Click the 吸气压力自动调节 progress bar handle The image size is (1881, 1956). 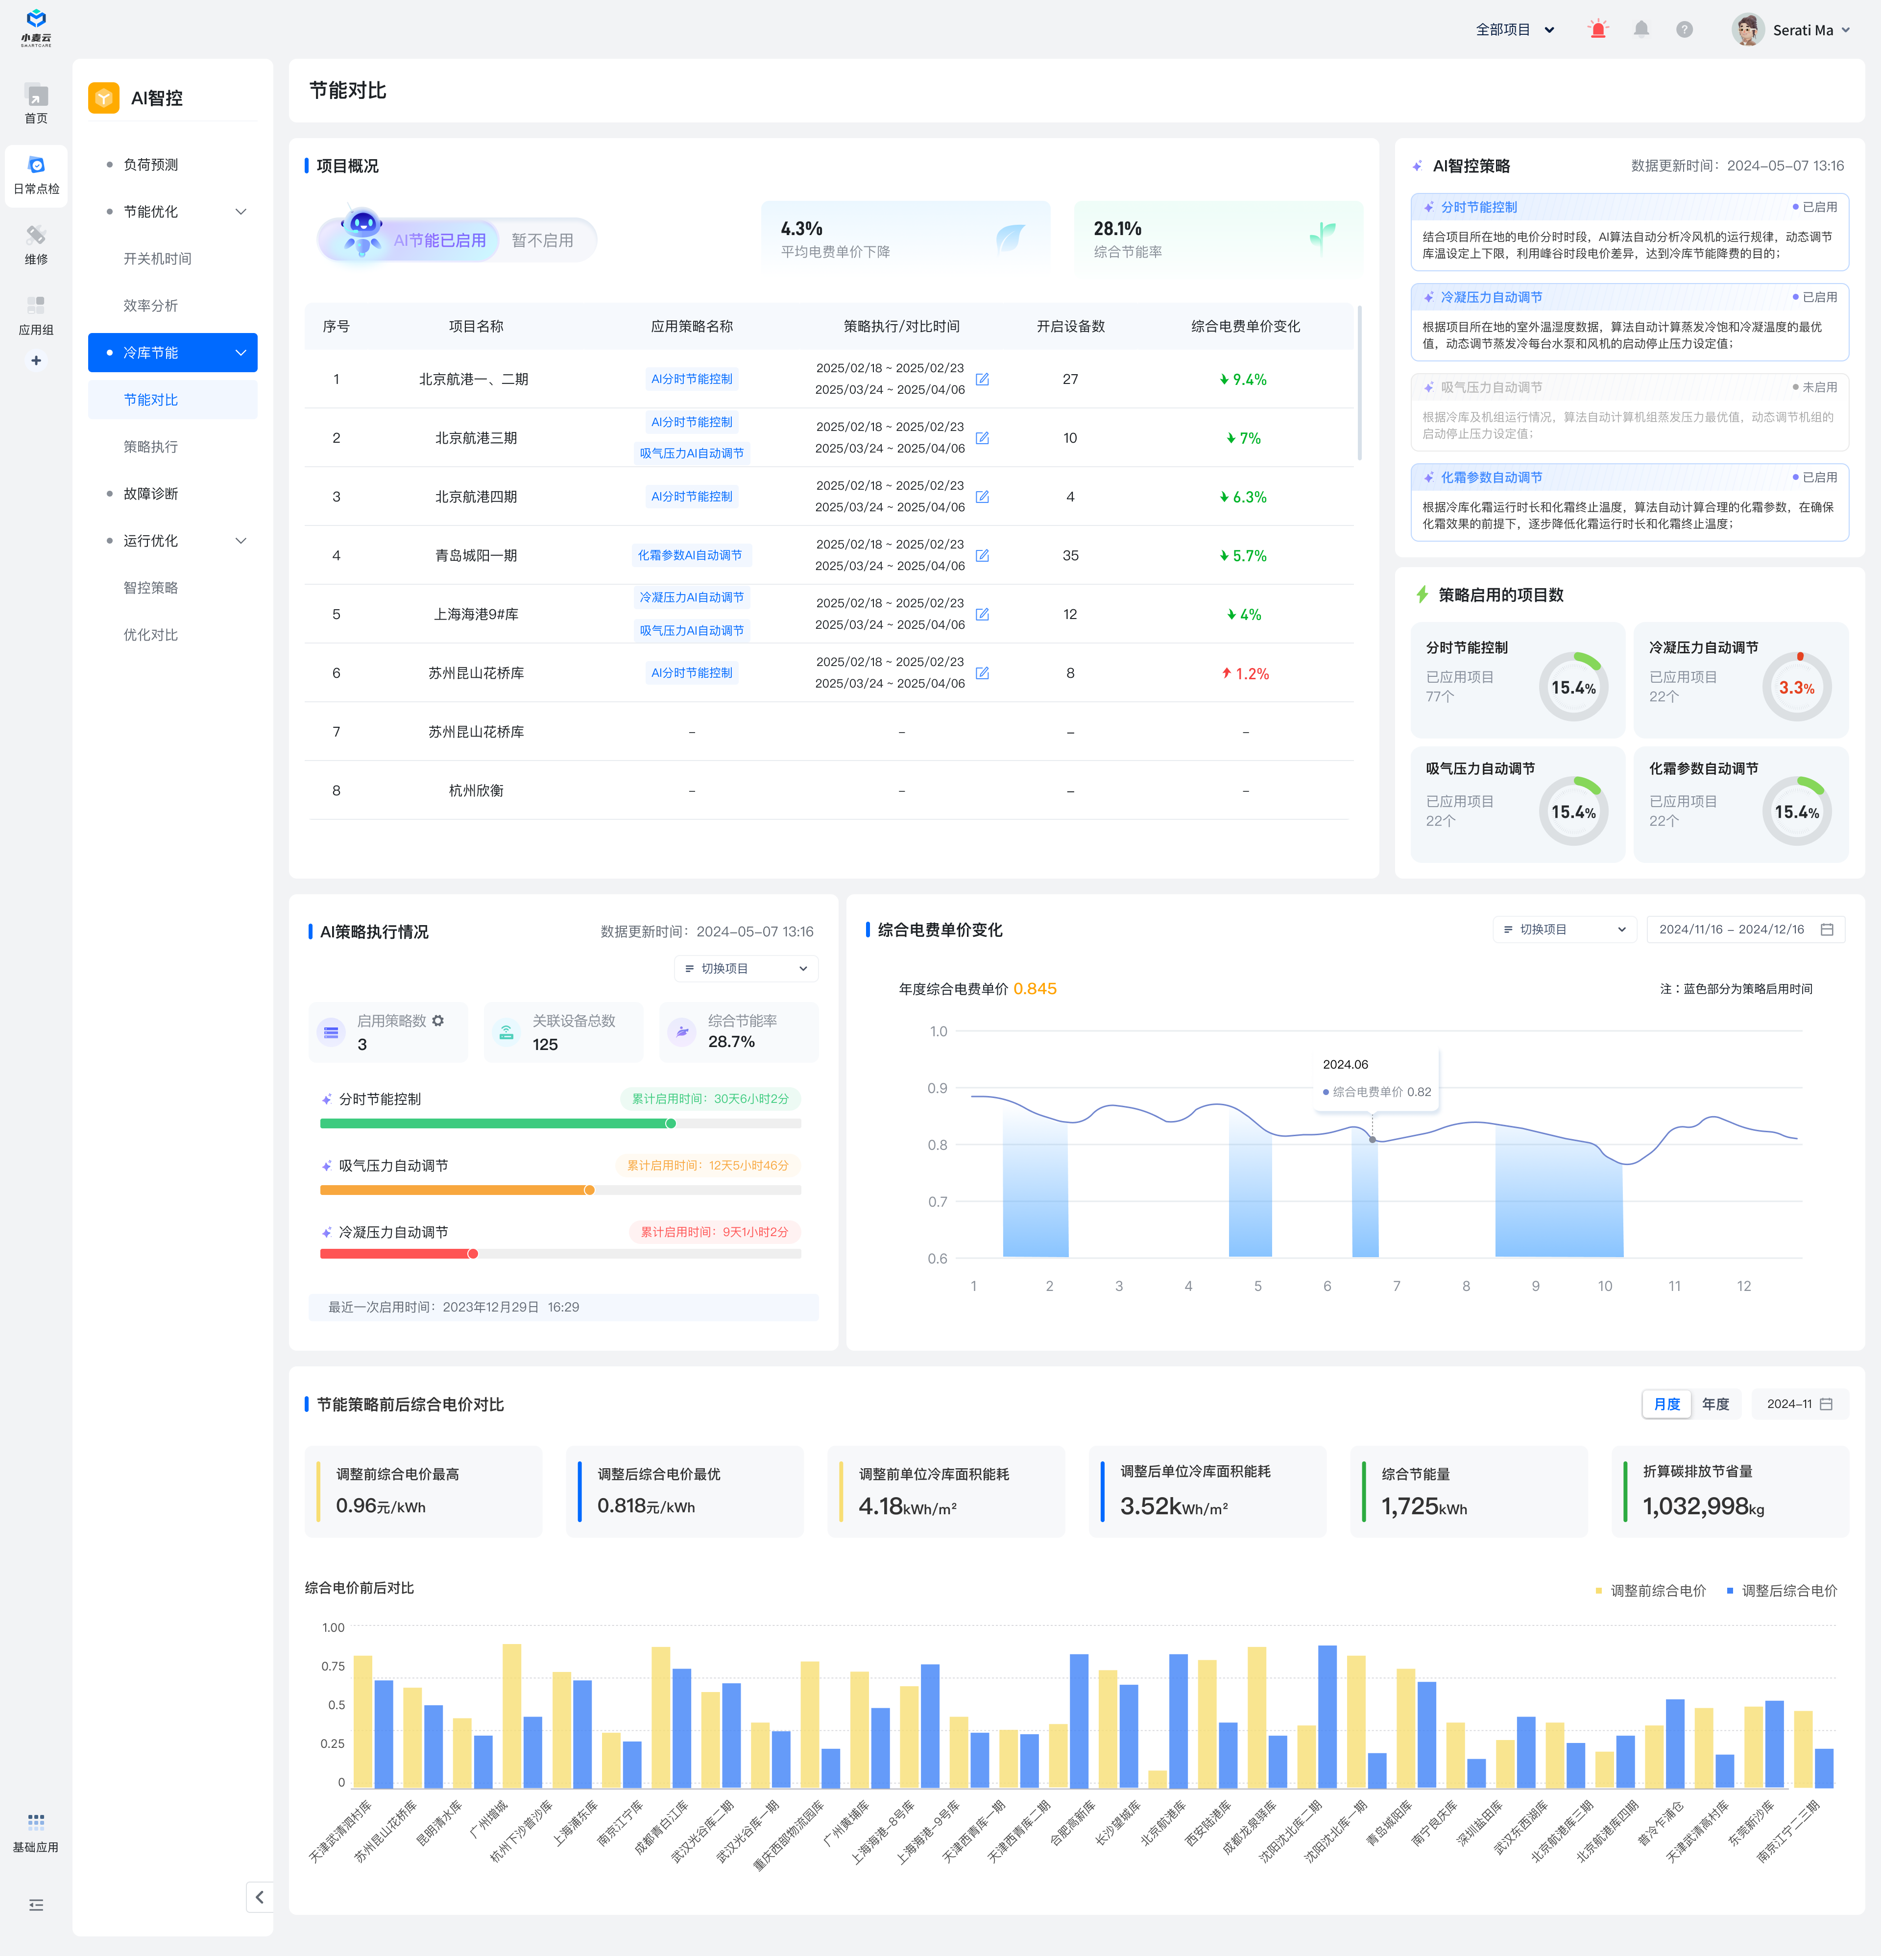(x=589, y=1191)
